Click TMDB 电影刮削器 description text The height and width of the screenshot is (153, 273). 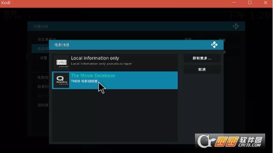pyautogui.click(x=84, y=81)
